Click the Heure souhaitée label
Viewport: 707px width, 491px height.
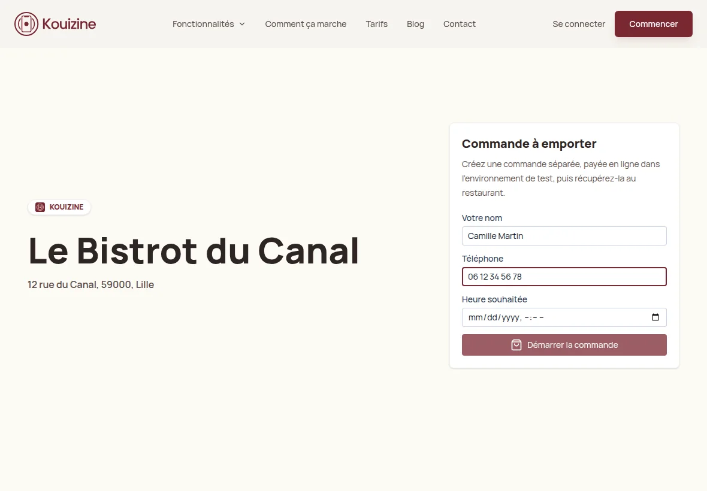pos(494,299)
